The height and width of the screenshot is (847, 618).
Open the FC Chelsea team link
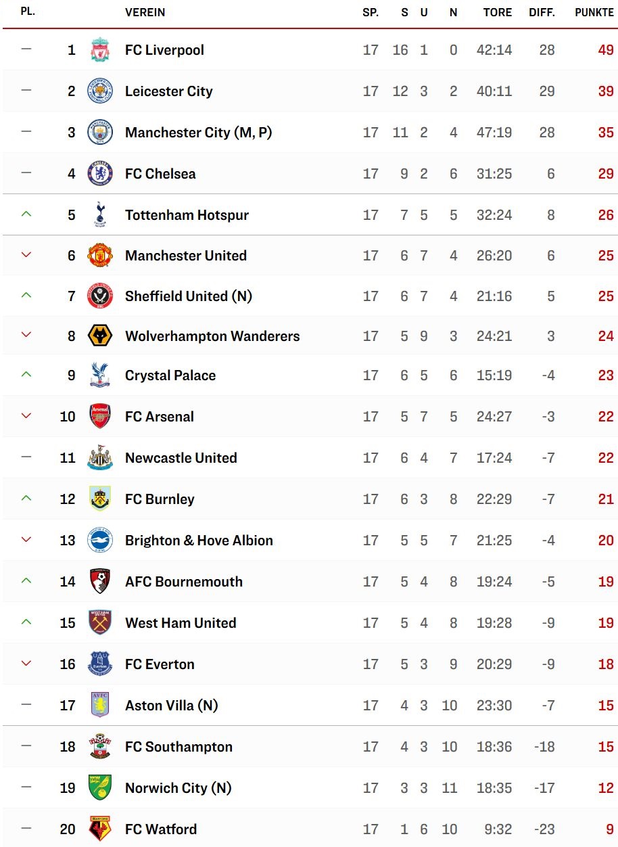point(160,174)
